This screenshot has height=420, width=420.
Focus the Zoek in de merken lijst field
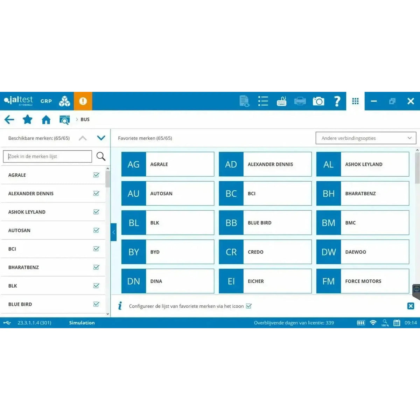[x=48, y=156]
